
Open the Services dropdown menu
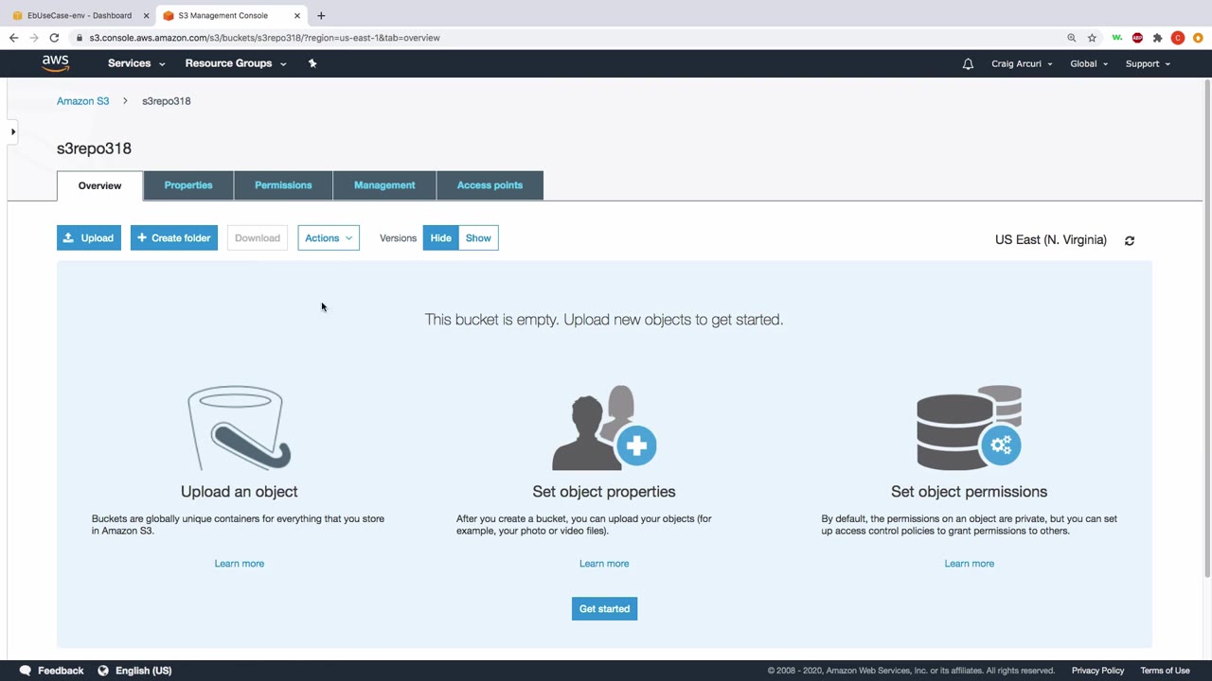point(136,63)
